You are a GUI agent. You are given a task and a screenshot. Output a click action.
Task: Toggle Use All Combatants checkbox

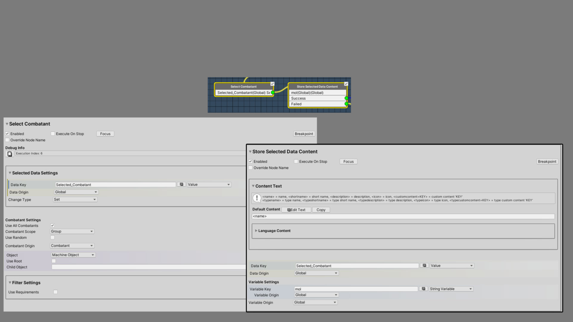point(53,226)
